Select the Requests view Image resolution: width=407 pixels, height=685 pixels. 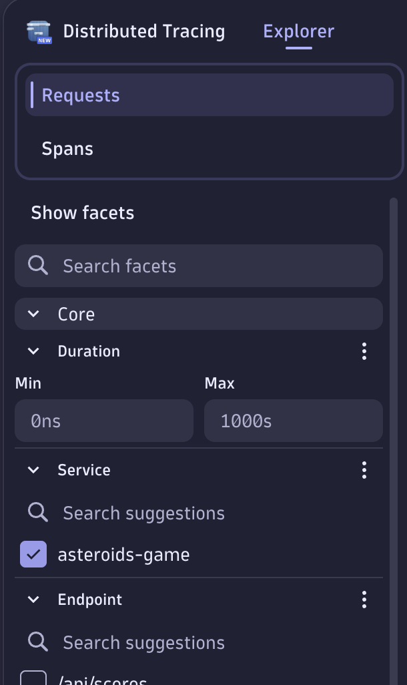(x=81, y=95)
